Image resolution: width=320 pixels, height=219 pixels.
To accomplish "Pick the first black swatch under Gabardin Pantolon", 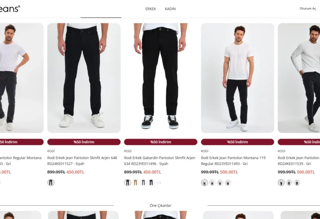I will tap(127, 183).
